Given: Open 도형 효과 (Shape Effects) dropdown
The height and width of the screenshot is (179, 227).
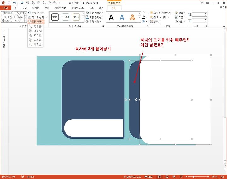Looking at the screenshot, I should click(x=94, y=21).
